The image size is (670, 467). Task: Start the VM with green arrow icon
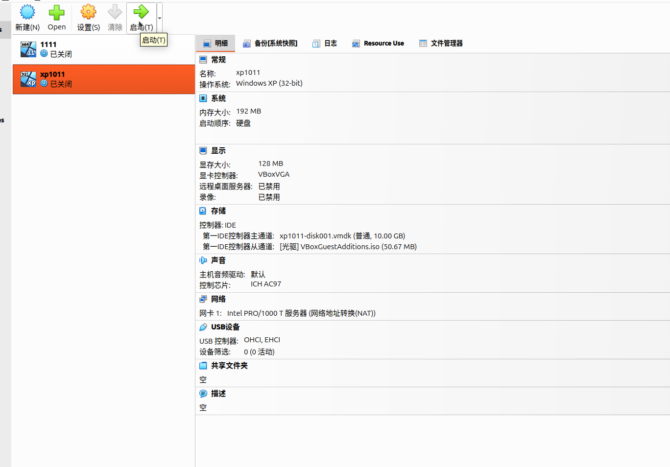141,12
